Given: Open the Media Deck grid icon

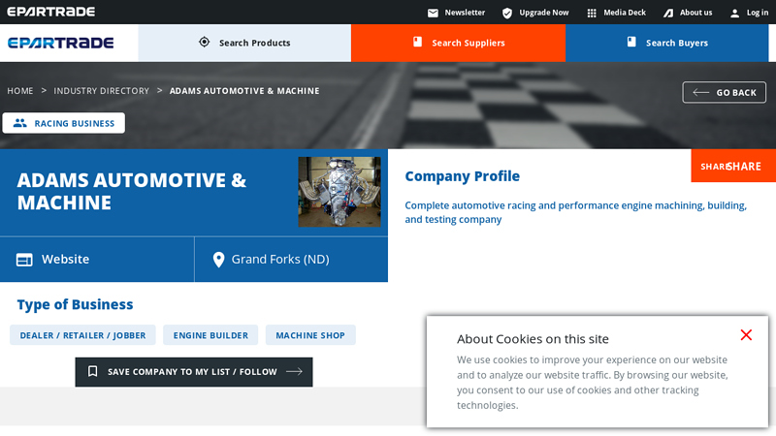Looking at the screenshot, I should [x=592, y=13].
